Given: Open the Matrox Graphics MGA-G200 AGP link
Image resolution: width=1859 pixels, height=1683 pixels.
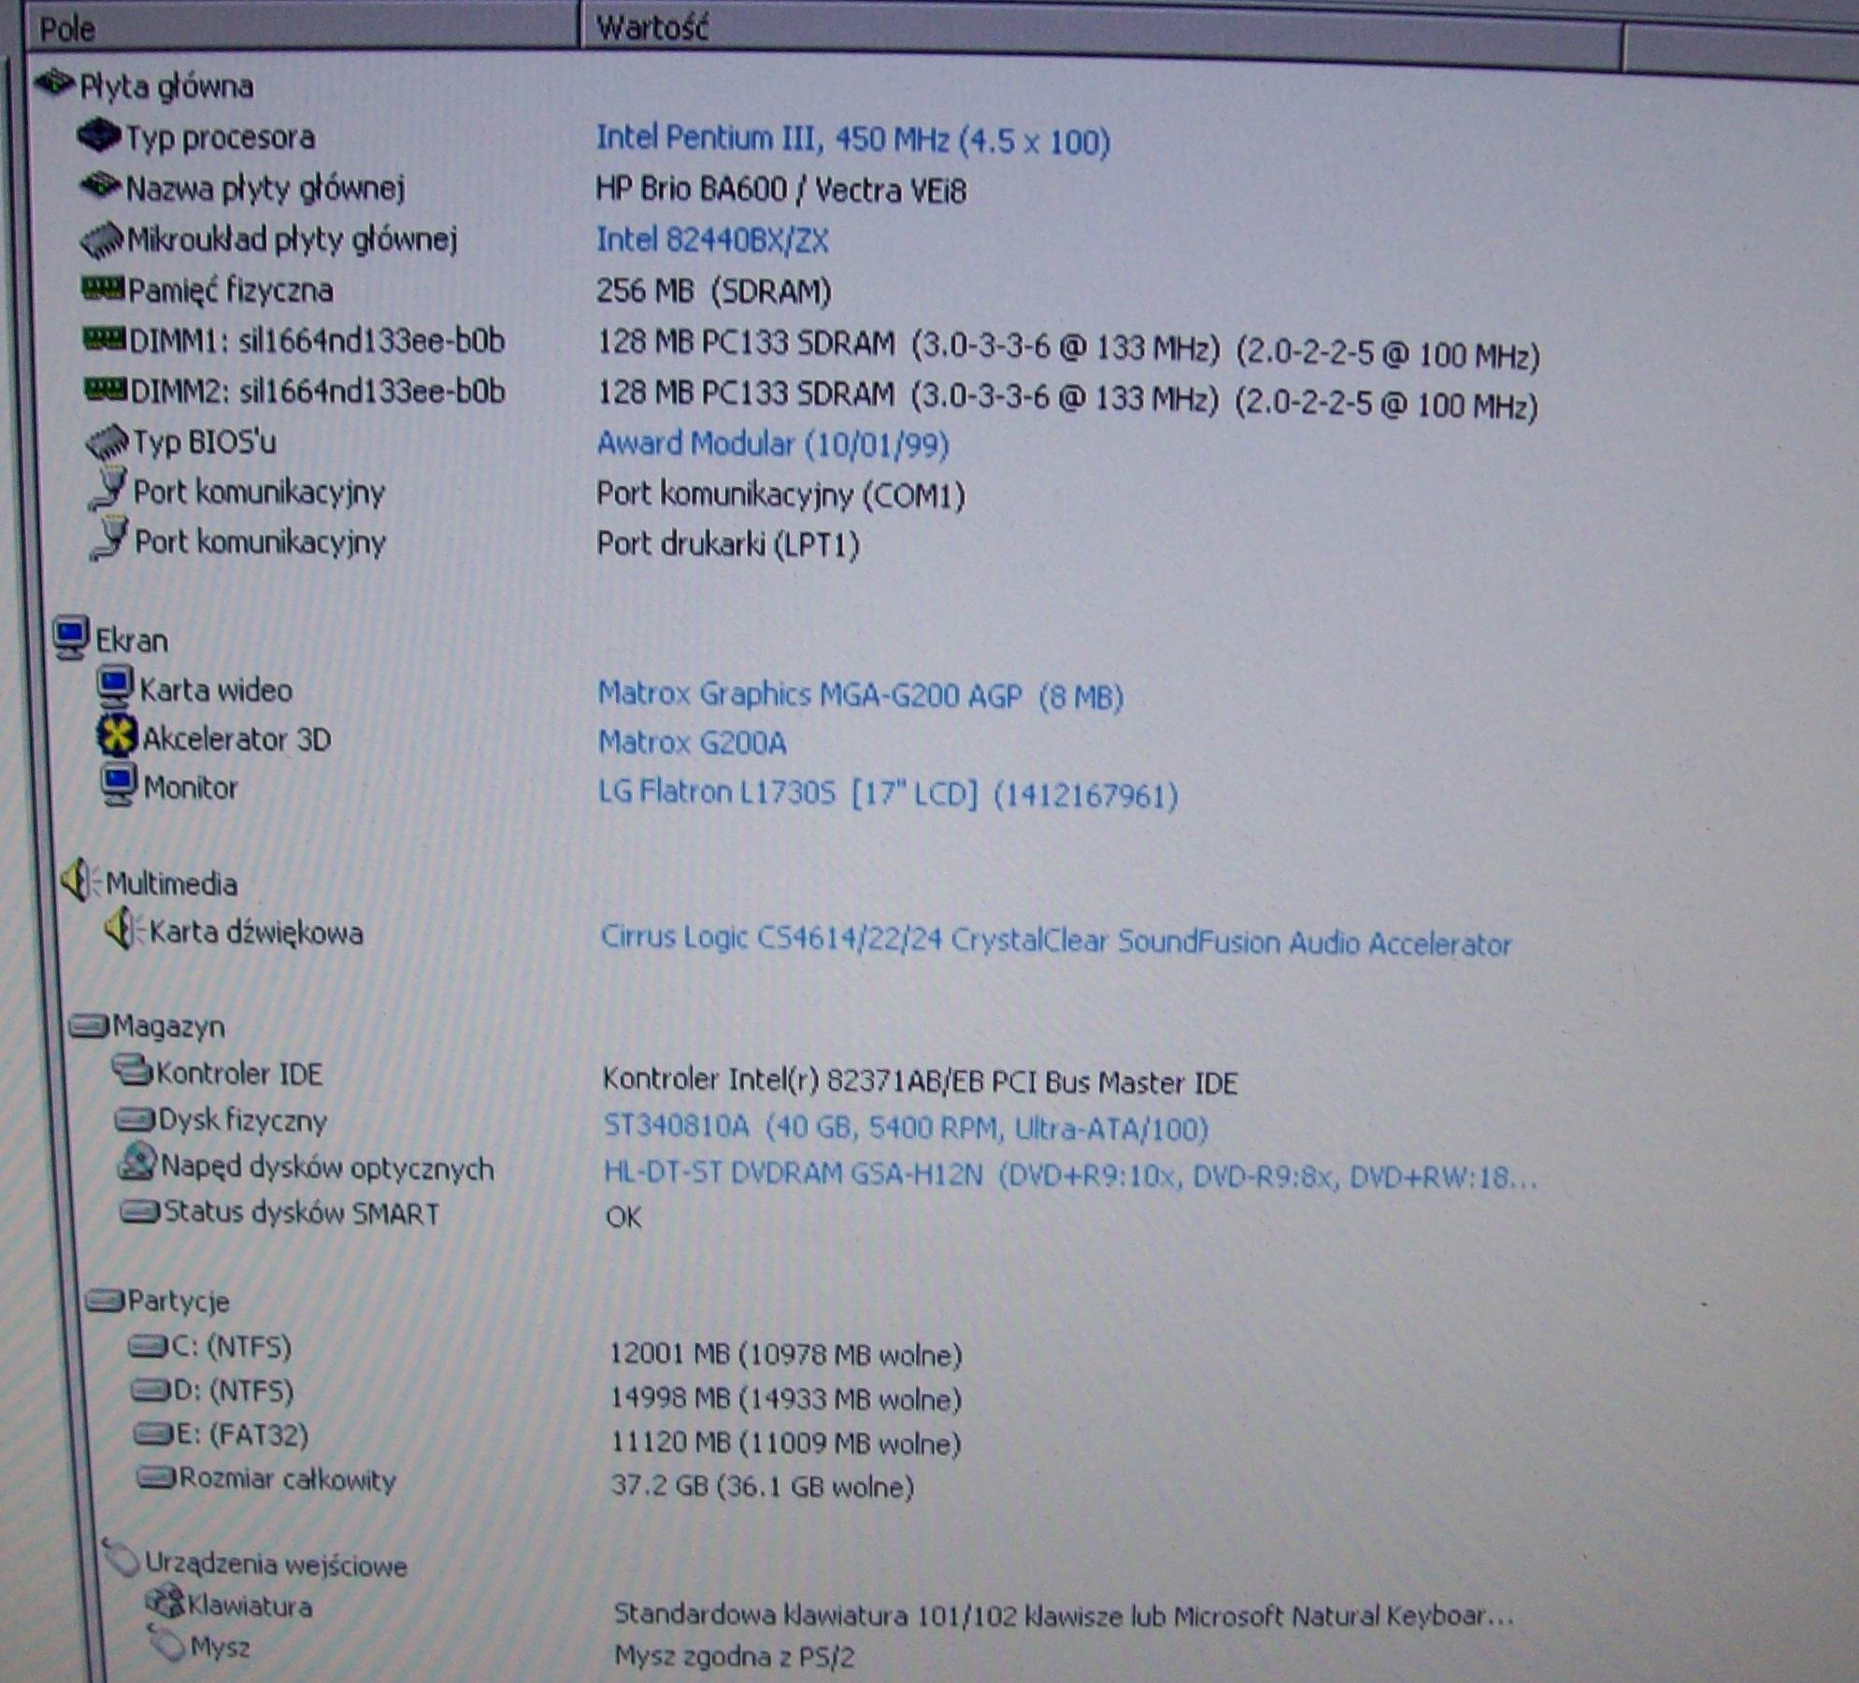Looking at the screenshot, I should [x=861, y=695].
